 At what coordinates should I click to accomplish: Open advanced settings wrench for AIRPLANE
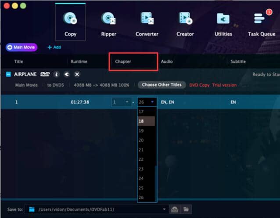point(67,74)
